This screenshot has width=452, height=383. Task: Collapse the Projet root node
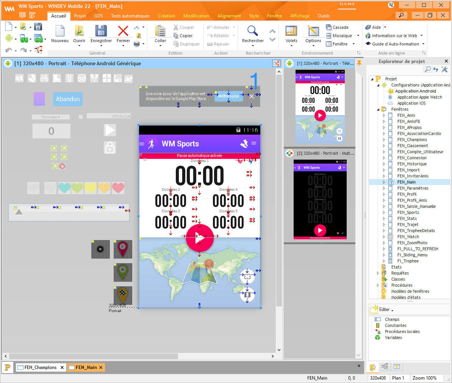coord(372,79)
